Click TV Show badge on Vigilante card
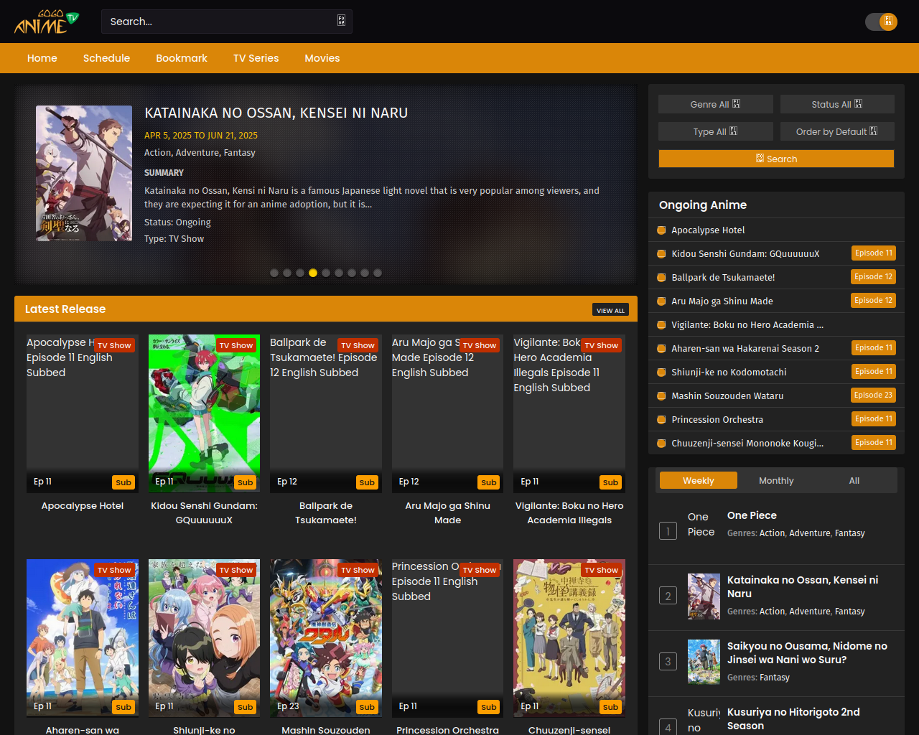 [x=602, y=345]
